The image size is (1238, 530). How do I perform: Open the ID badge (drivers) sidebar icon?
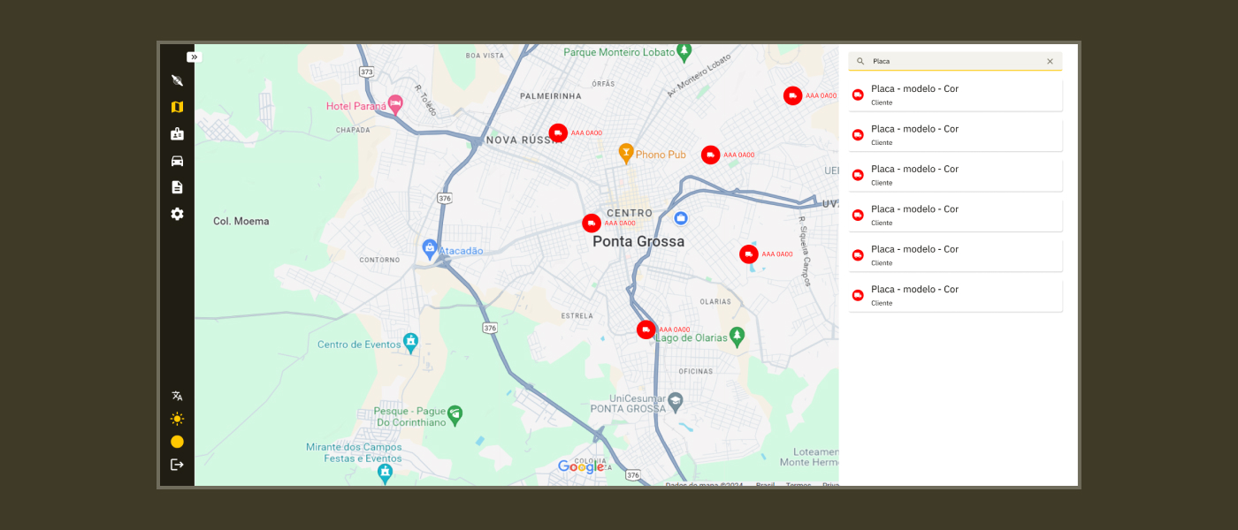tap(177, 134)
